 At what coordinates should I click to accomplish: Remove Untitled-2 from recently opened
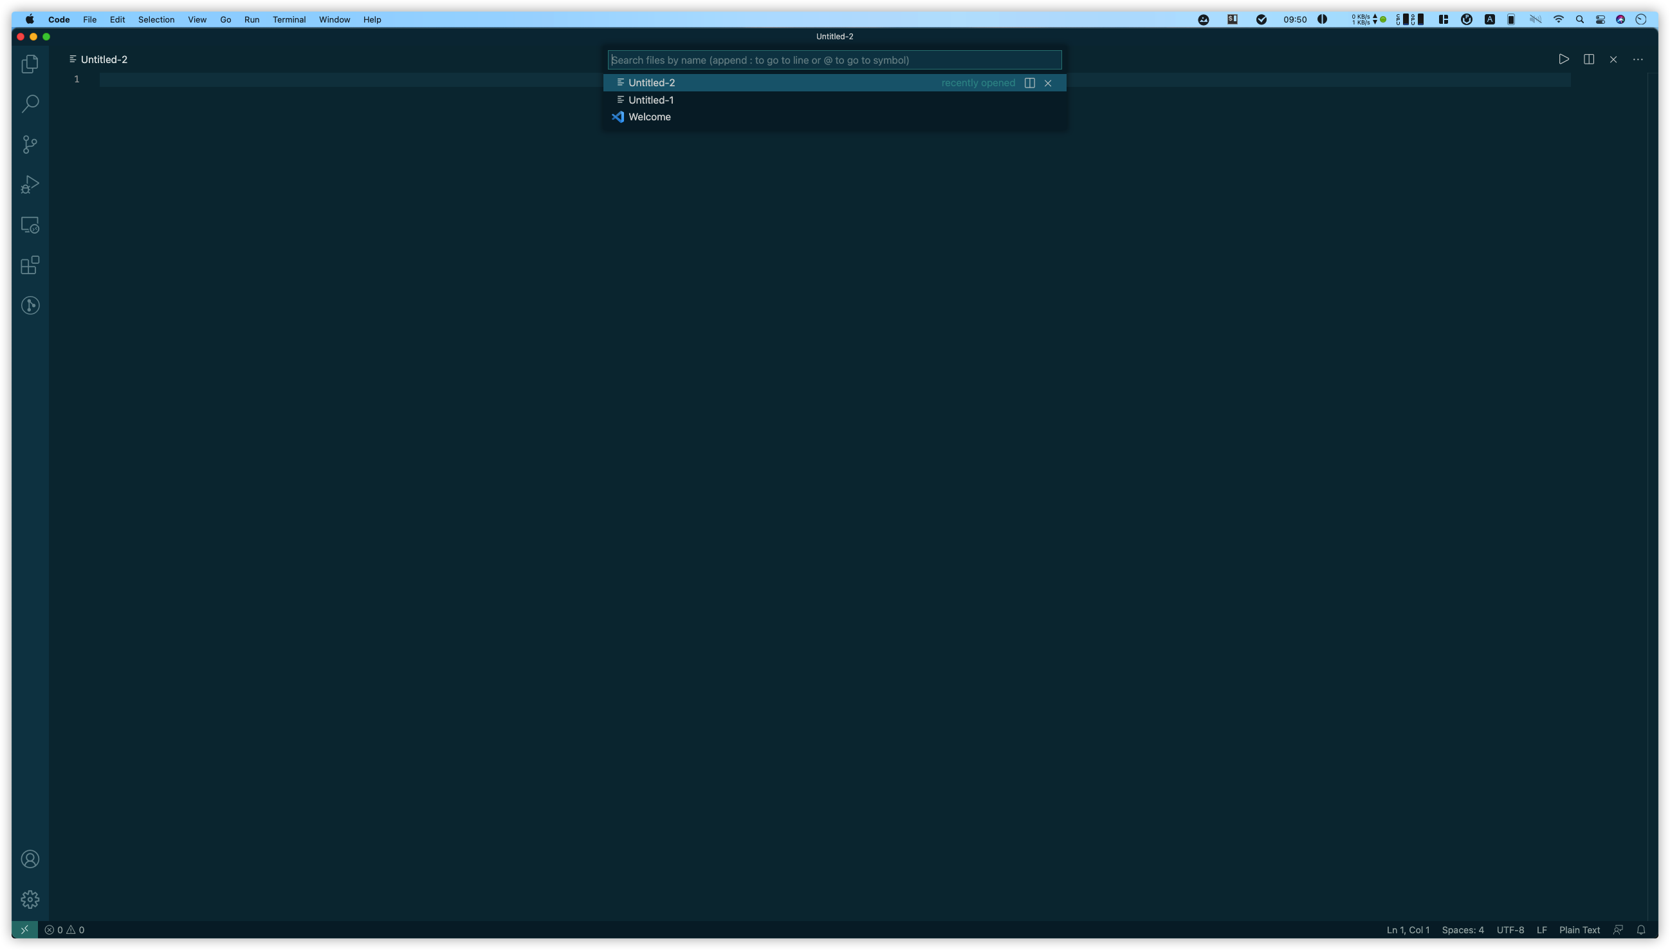click(x=1048, y=83)
